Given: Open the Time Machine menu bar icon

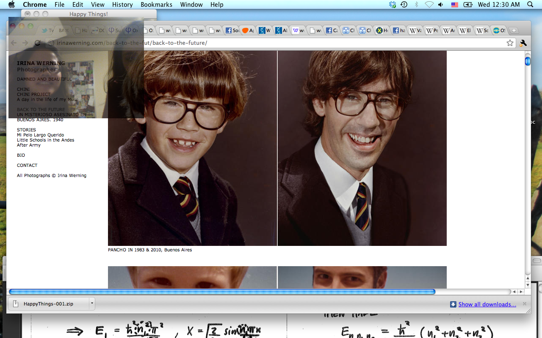Looking at the screenshot, I should [404, 5].
